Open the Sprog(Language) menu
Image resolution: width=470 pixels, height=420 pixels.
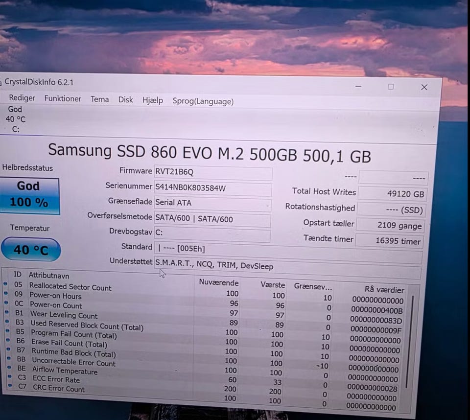click(203, 101)
